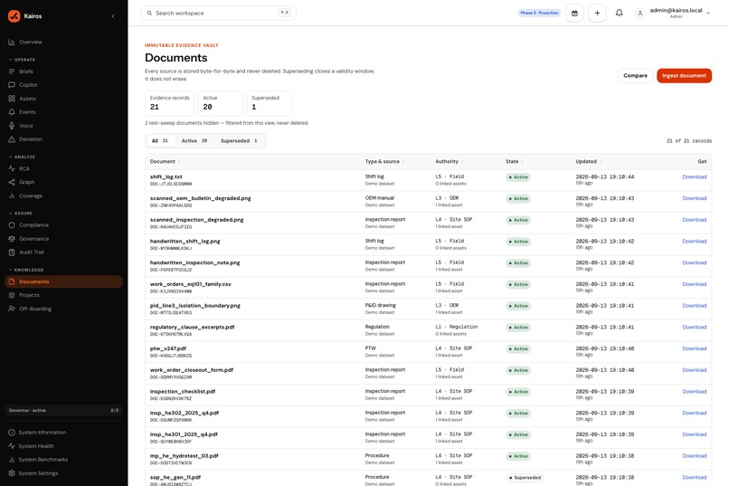Open inspection_checklist.pdf row
This screenshot has height=486, width=729.
tap(428, 395)
